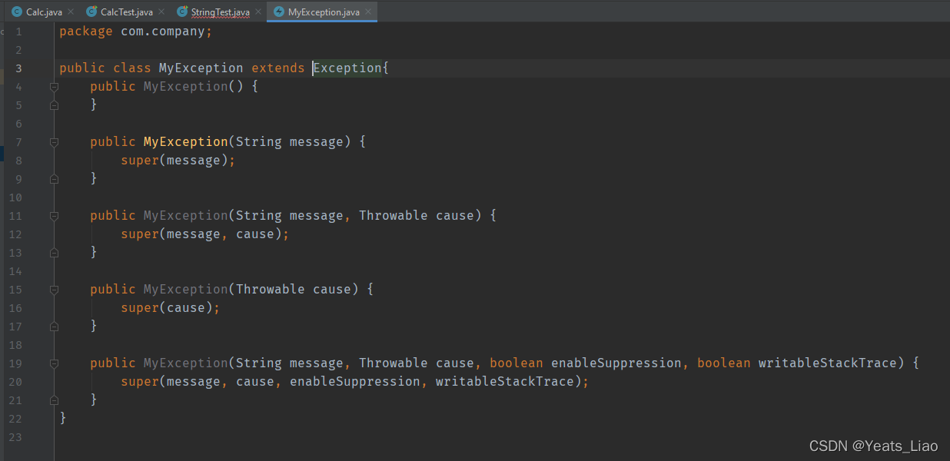
Task: Fold the MyException(Throwable cause) constructor at line 15
Action: pos(54,290)
